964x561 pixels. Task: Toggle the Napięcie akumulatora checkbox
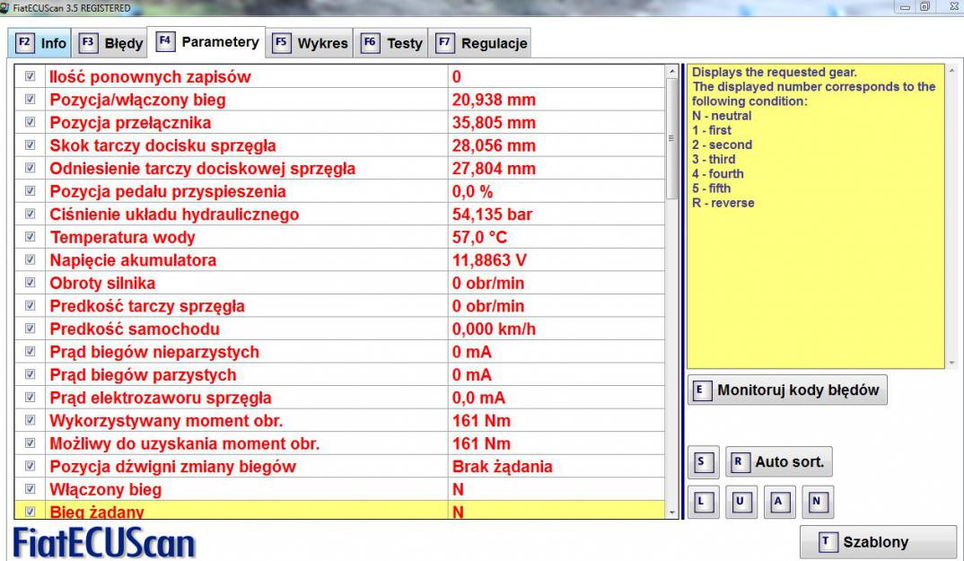[30, 260]
